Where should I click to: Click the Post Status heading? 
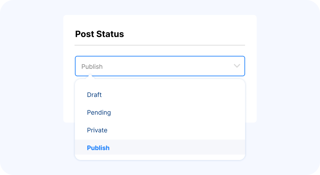[x=99, y=34]
